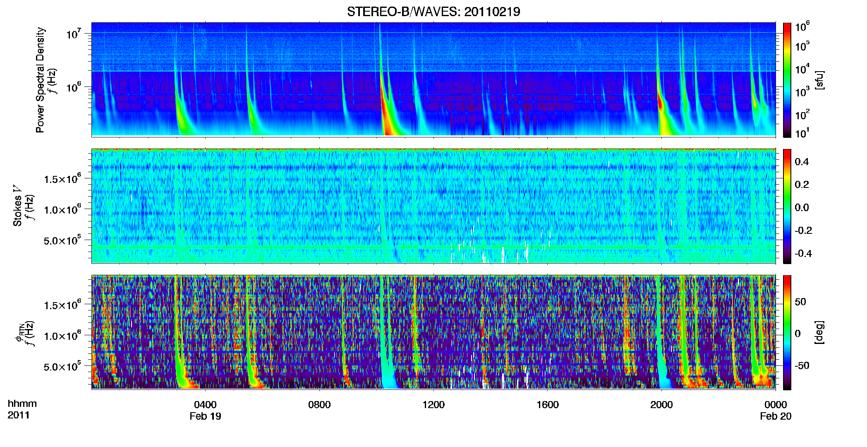Viewport: 867px width, 447px height.
Task: Click the 0000 time tick label
Action: coord(776,404)
